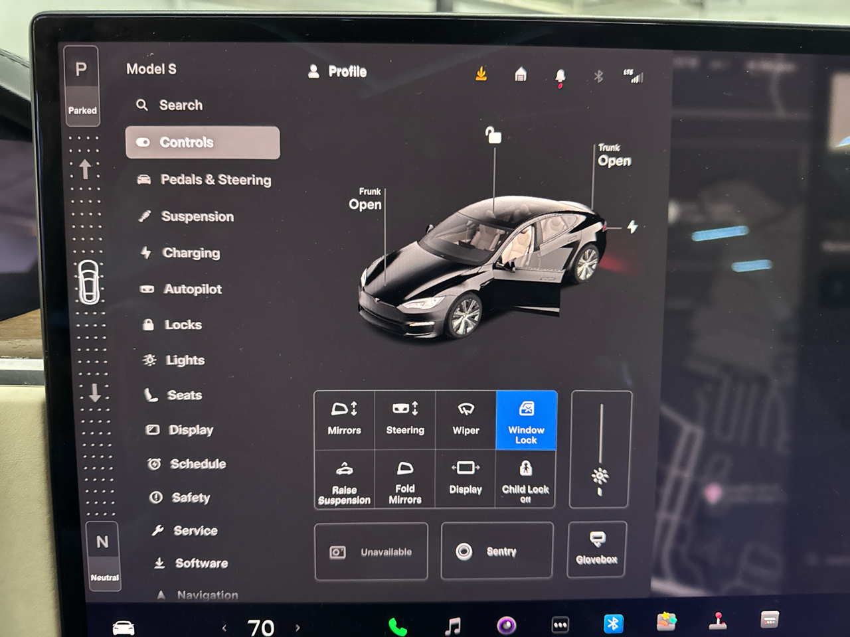Adjust the display brightness slider
Screen dimensions: 850x637
coord(600,451)
